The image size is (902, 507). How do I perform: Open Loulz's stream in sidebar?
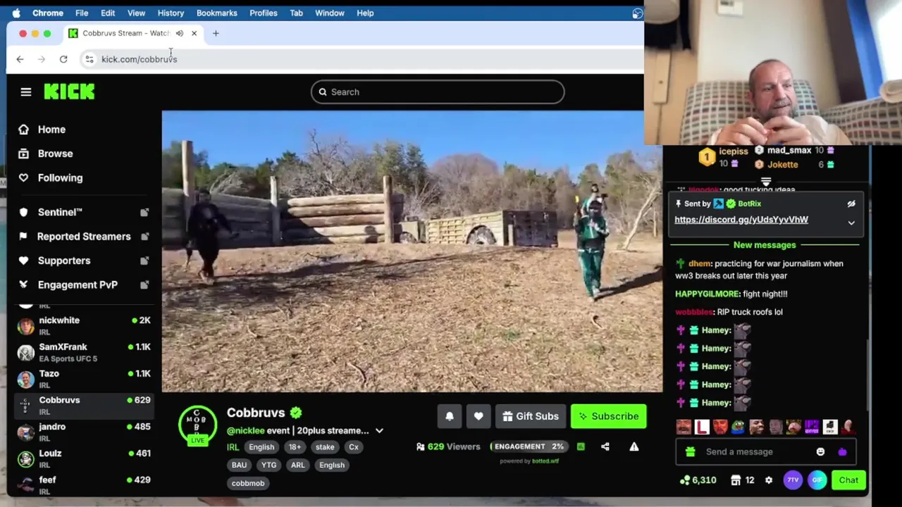(85, 459)
